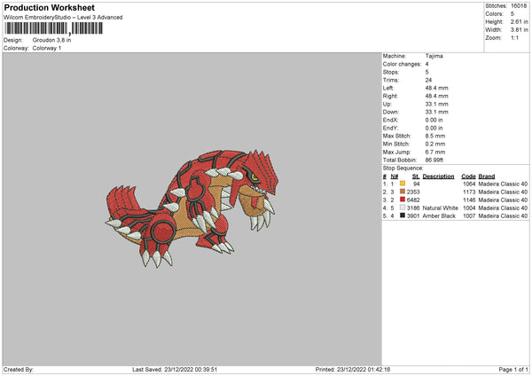
Task: Click the Zoom value 1:1
Action: pyautogui.click(x=514, y=37)
